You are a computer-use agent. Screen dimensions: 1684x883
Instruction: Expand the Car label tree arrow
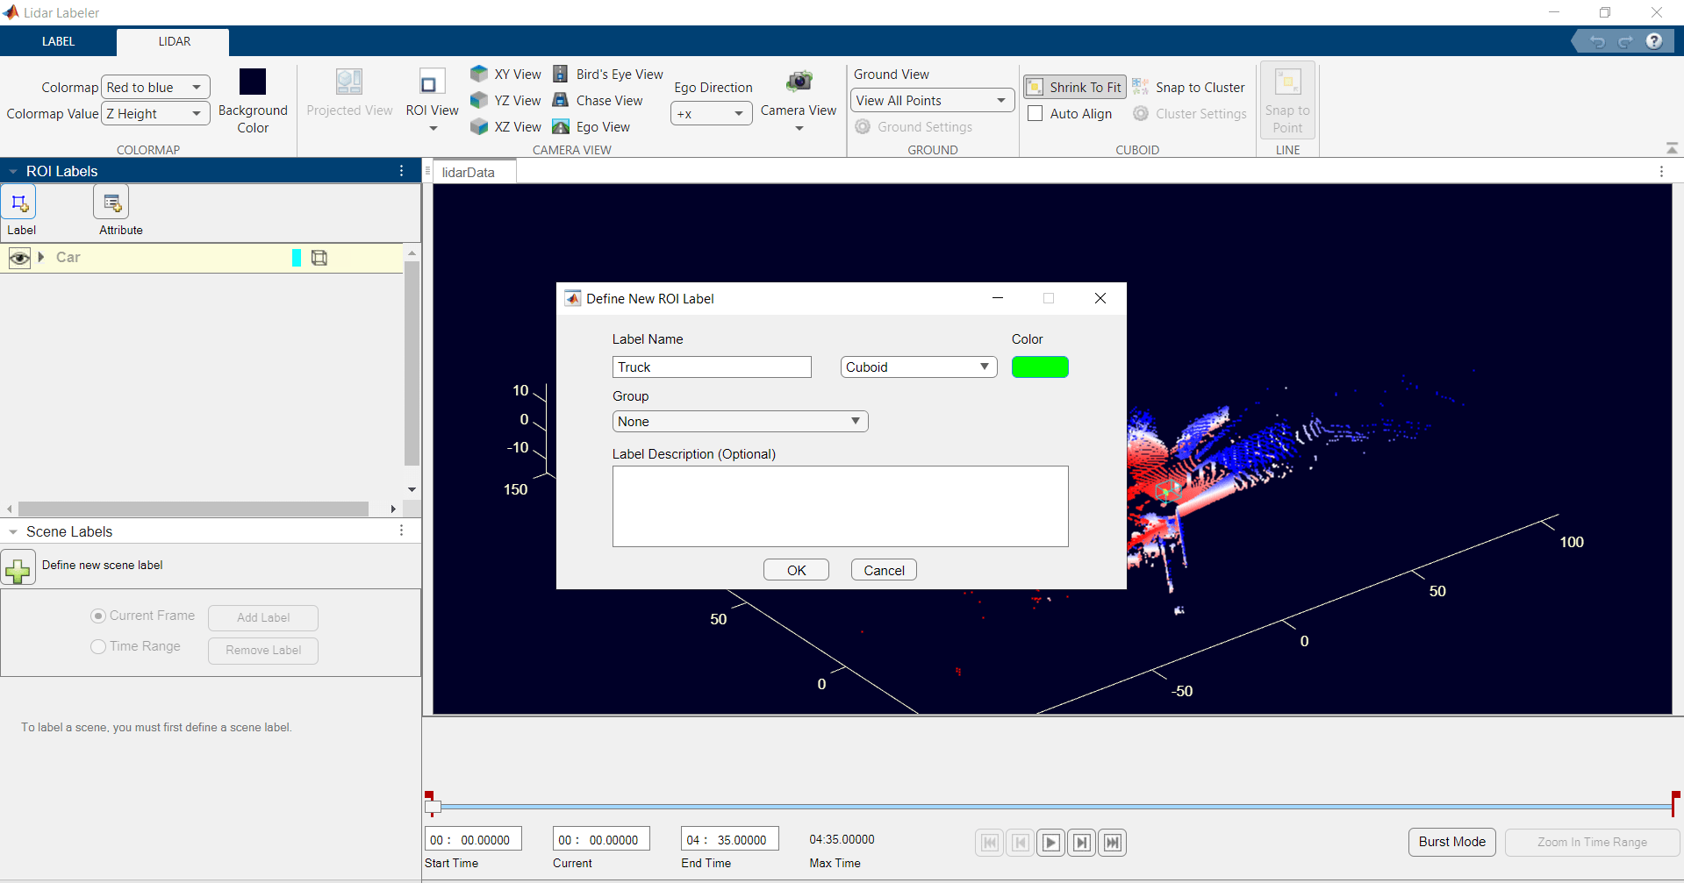[x=41, y=257]
